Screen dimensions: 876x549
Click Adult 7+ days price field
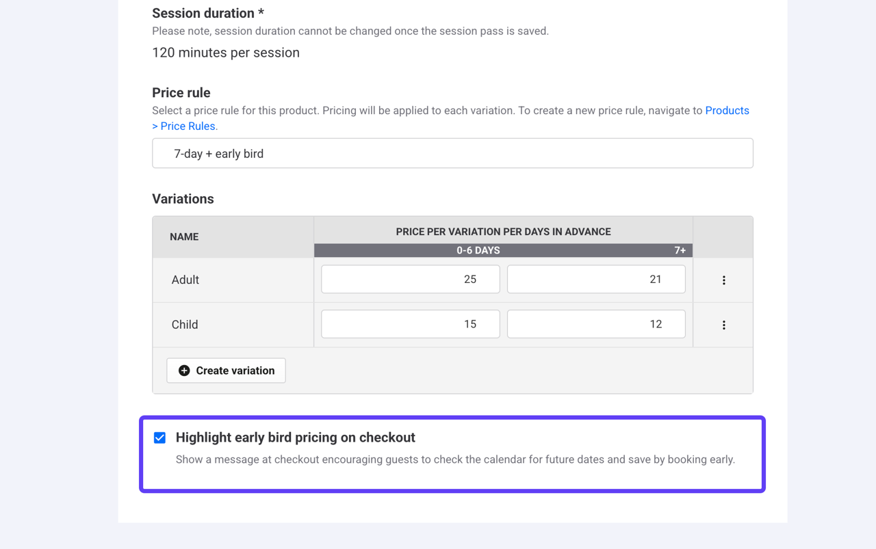(595, 280)
